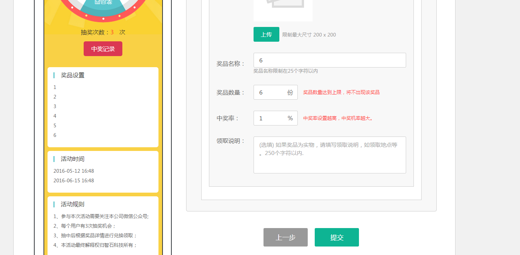Image resolution: width=520 pixels, height=255 pixels.
Task: Select rule 1 about 关注本公司微信公众号
Action: (101, 216)
